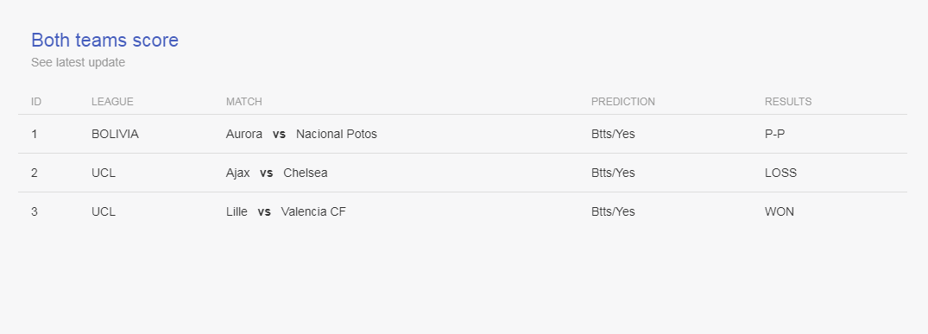Select the ID column header
The width and height of the screenshot is (928, 334).
coord(36,101)
